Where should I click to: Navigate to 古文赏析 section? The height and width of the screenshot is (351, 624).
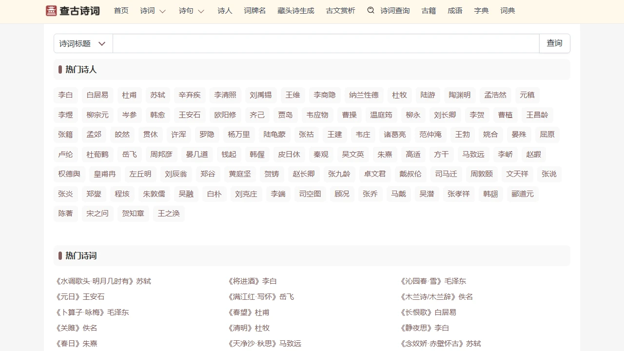point(340,11)
